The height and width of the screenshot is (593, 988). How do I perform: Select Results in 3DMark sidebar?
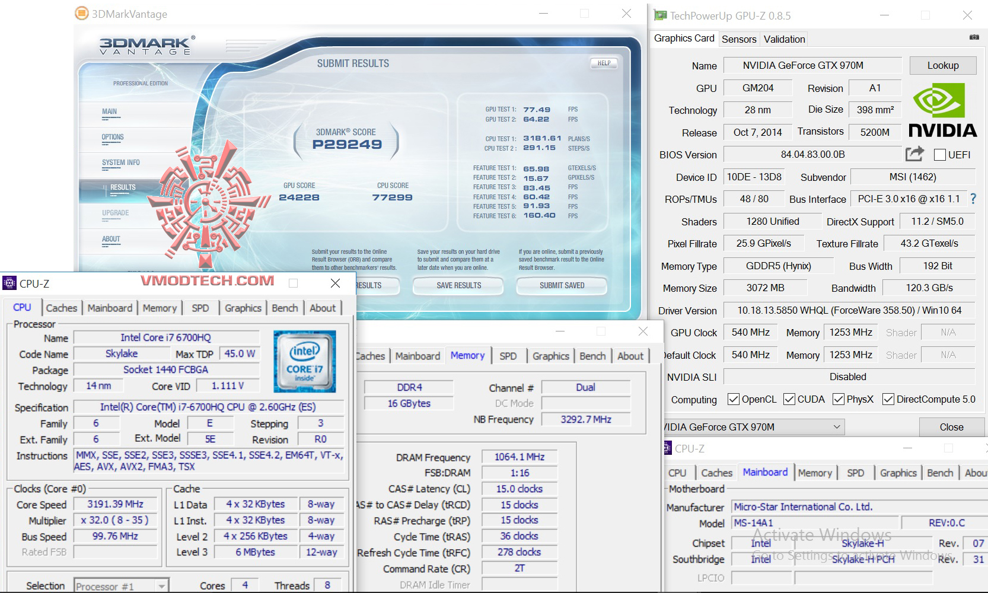pos(123,187)
